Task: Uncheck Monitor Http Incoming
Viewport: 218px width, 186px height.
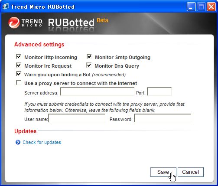Action: [19, 57]
